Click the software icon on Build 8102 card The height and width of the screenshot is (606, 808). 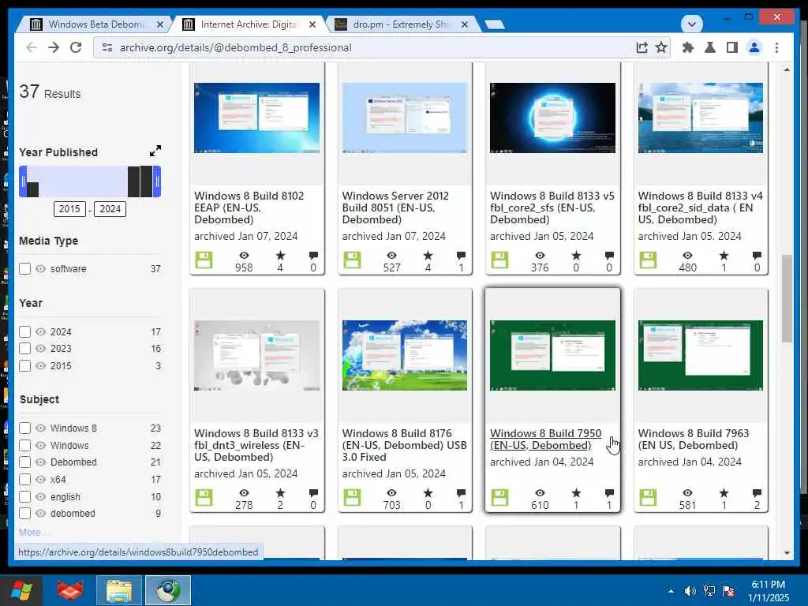[204, 260]
